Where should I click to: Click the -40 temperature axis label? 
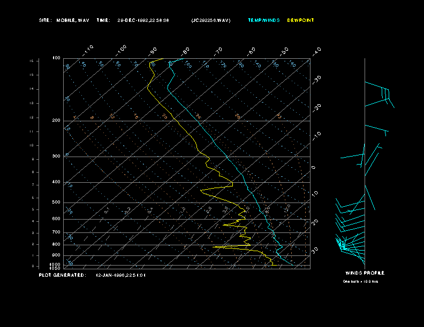point(316,51)
